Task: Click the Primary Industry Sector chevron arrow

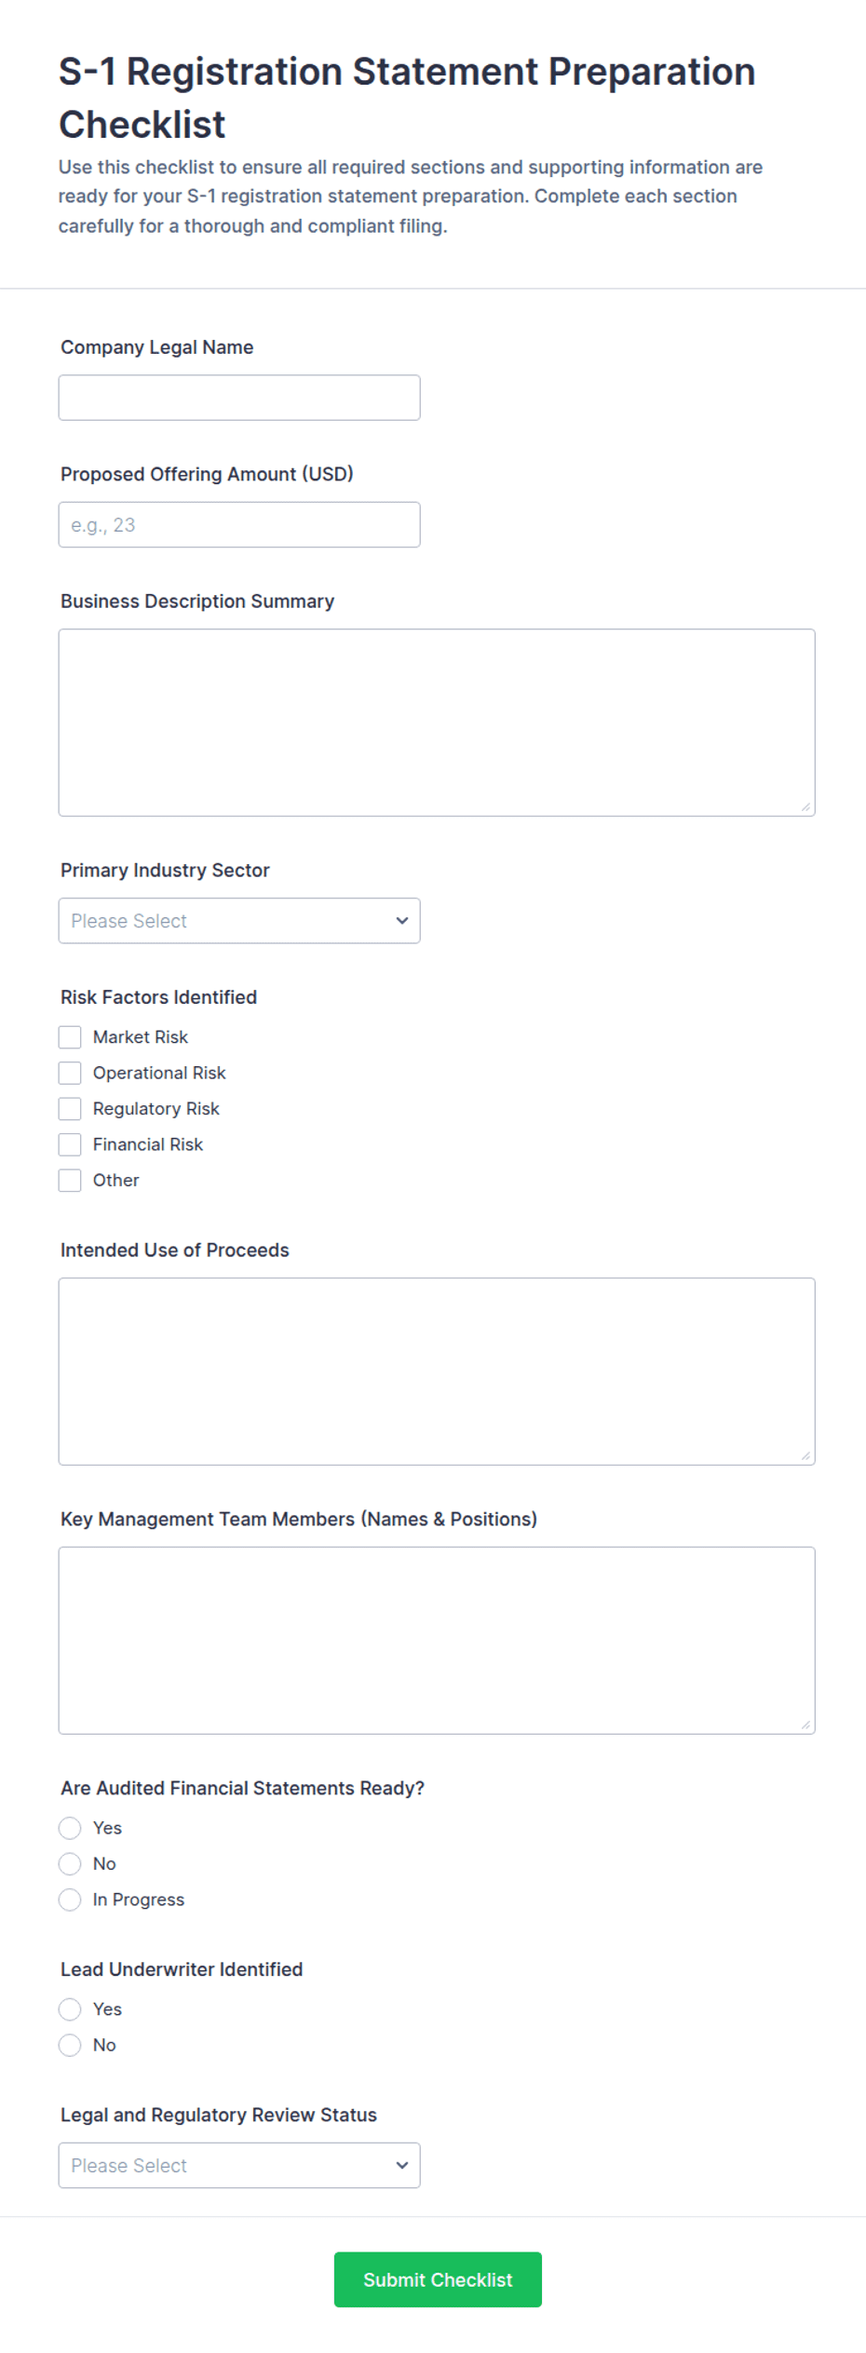Action: pos(402,920)
